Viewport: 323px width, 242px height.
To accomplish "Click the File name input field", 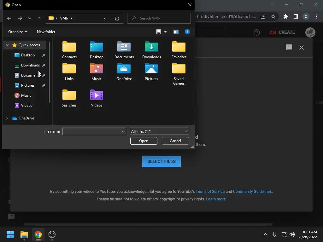I will (x=92, y=131).
